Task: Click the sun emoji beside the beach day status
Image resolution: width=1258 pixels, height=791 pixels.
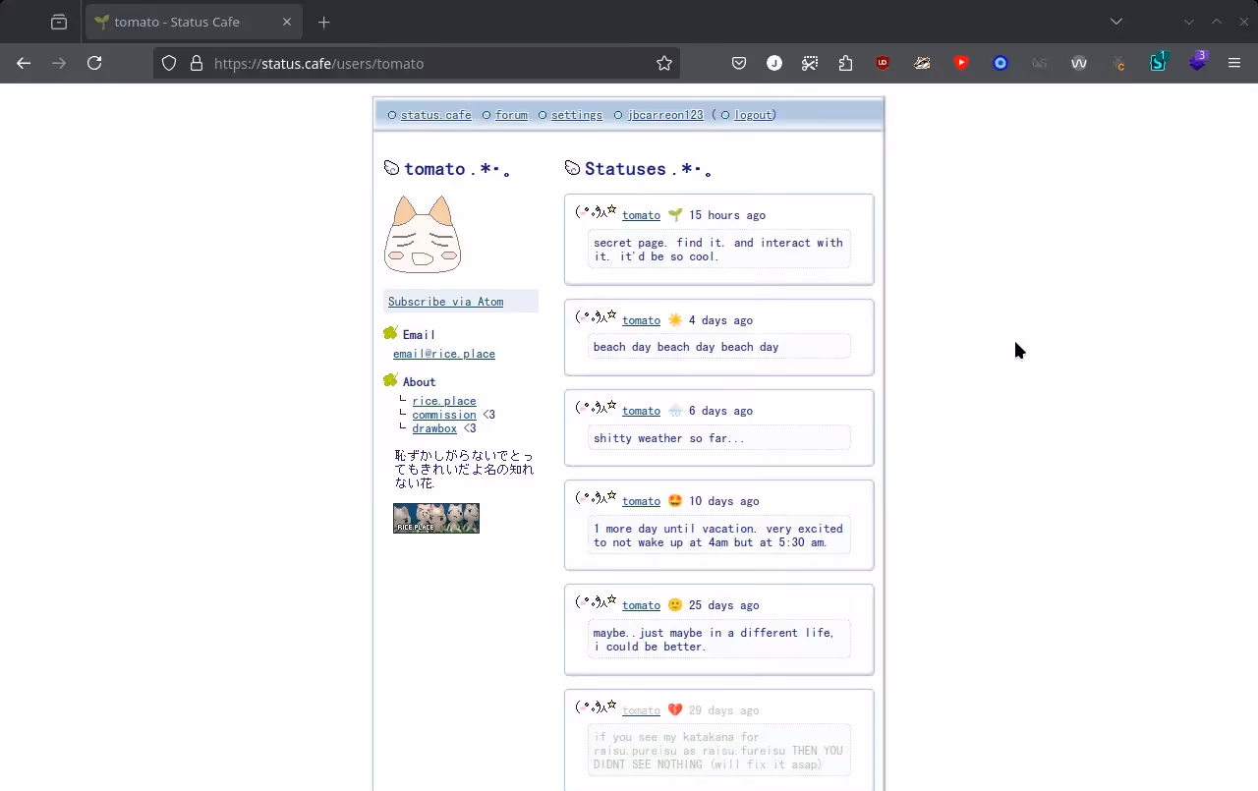Action: (675, 319)
